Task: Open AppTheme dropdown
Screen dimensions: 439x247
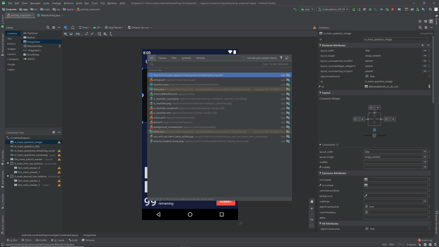Action: pos(114,28)
